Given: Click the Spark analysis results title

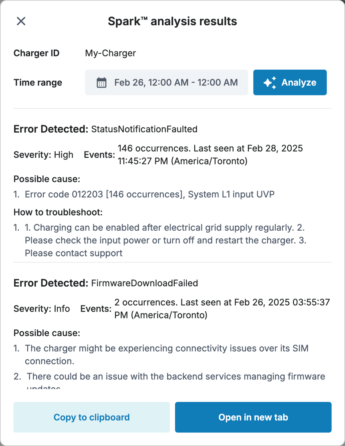Looking at the screenshot, I should click(x=172, y=21).
